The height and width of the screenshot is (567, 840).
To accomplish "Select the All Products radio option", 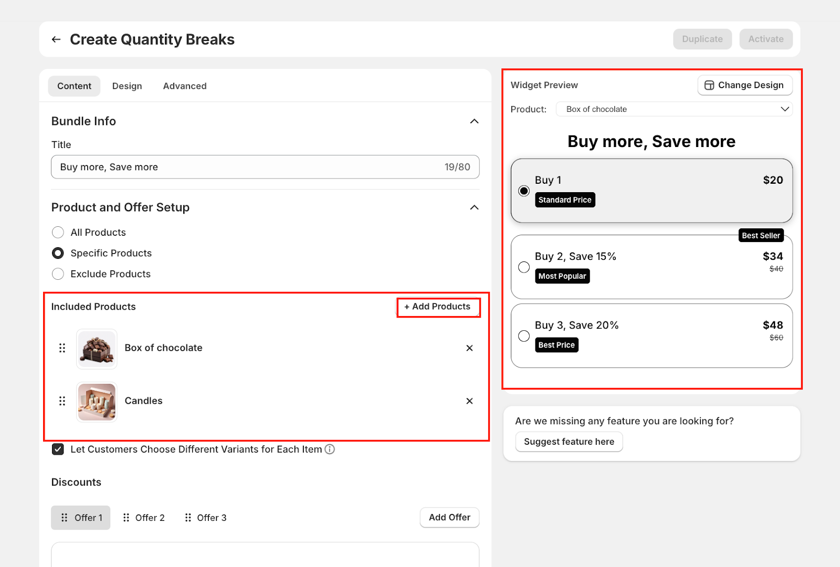I will coord(58,233).
